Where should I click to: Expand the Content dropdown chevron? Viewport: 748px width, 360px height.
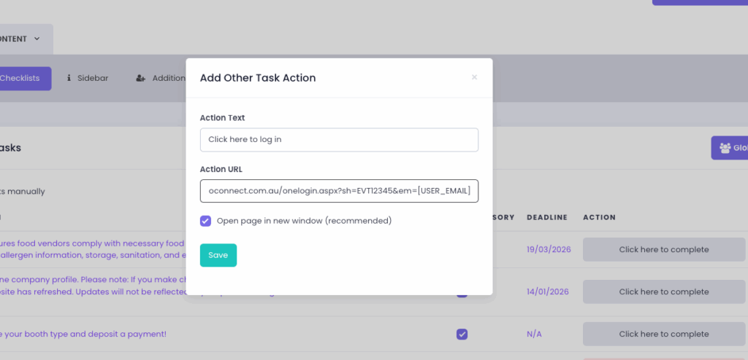point(37,39)
